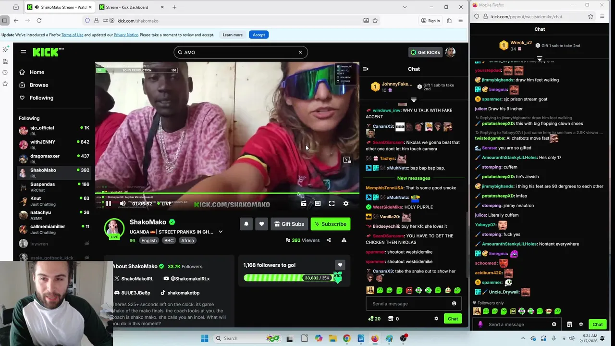Click the 20 KICKs balance icon
615x346 pixels.
[x=370, y=319]
